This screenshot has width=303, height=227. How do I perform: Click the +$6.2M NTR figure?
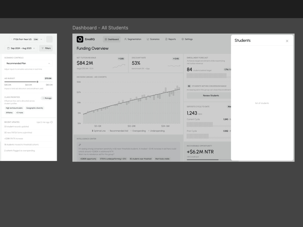point(200,152)
